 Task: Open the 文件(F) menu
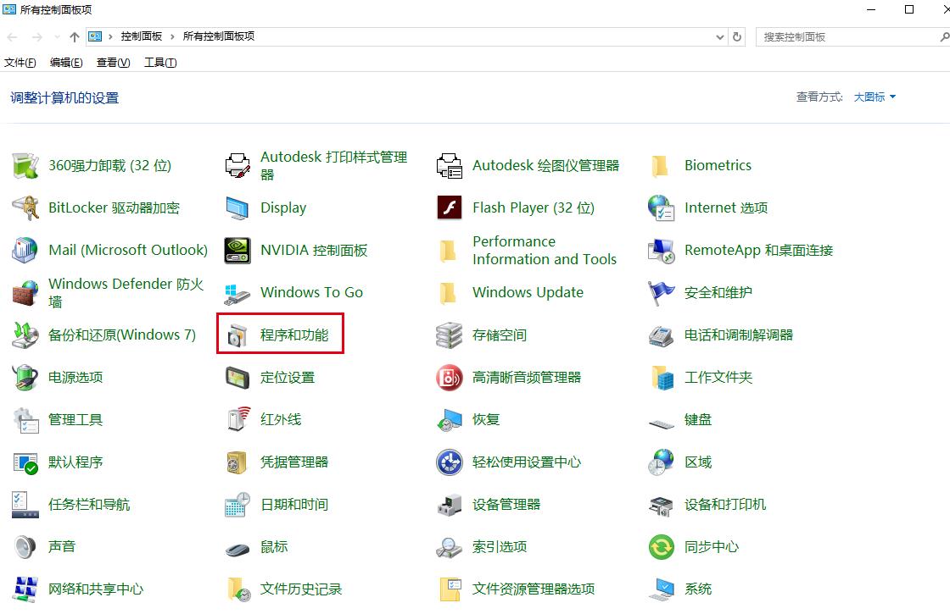(x=20, y=63)
